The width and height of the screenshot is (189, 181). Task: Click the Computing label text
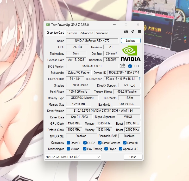point(58,143)
